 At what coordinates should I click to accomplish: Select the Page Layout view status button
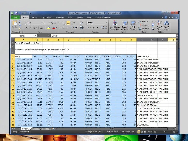pos(142,132)
